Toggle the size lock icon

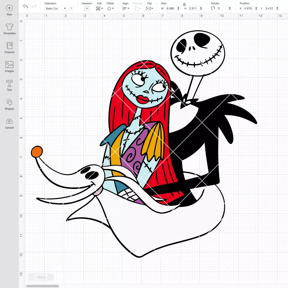[x=184, y=4]
